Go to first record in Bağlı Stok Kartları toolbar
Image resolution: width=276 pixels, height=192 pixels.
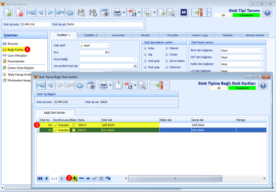(x=41, y=85)
